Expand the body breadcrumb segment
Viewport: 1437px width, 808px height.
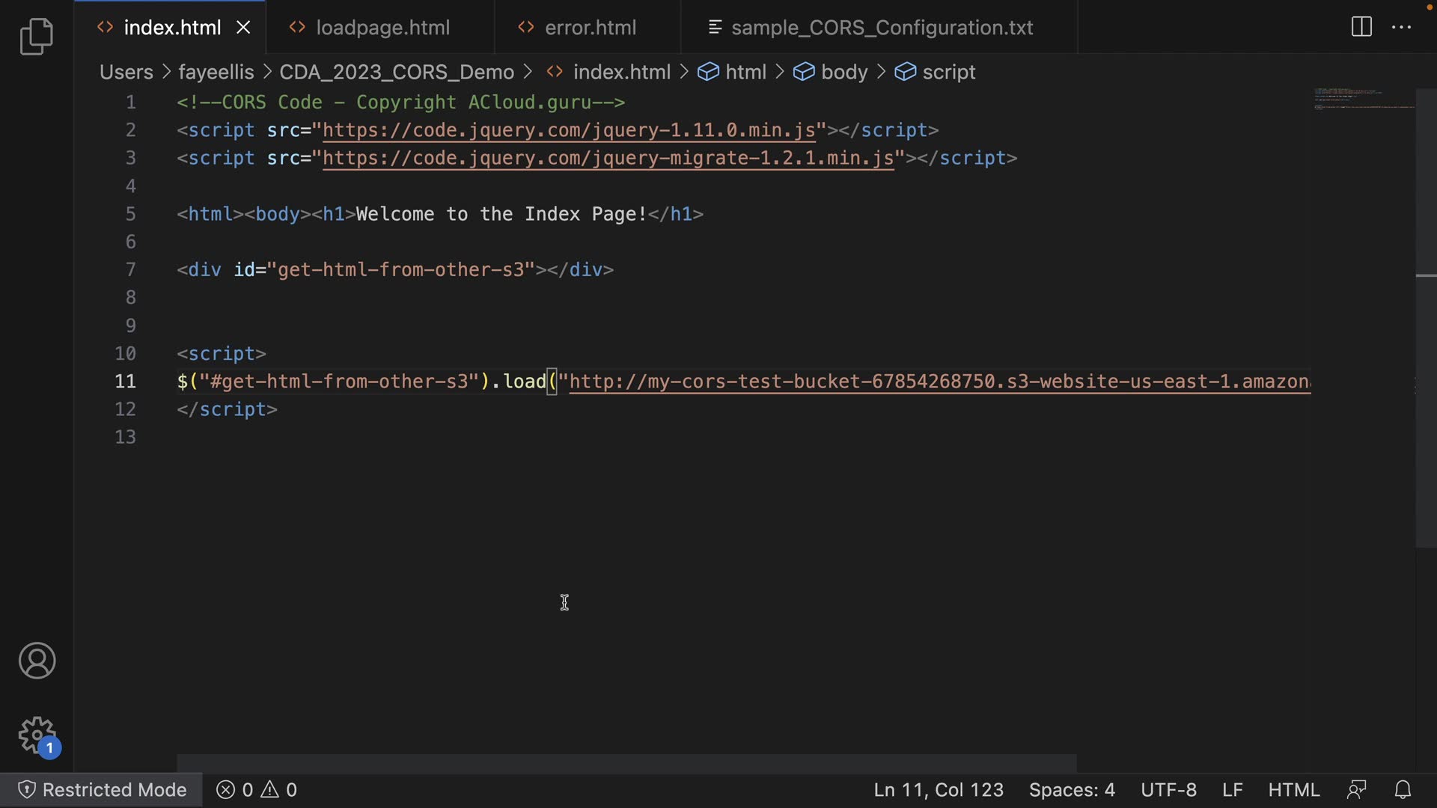tap(843, 72)
